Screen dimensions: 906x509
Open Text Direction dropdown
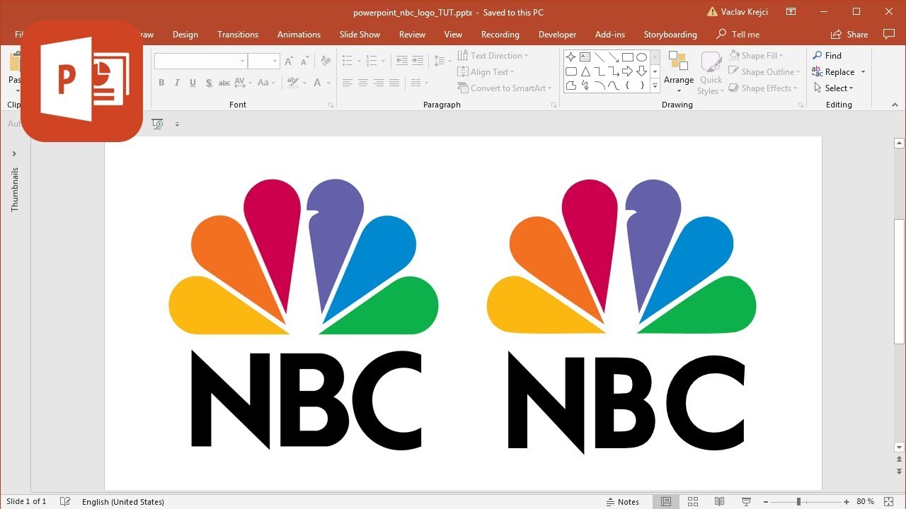coord(493,55)
